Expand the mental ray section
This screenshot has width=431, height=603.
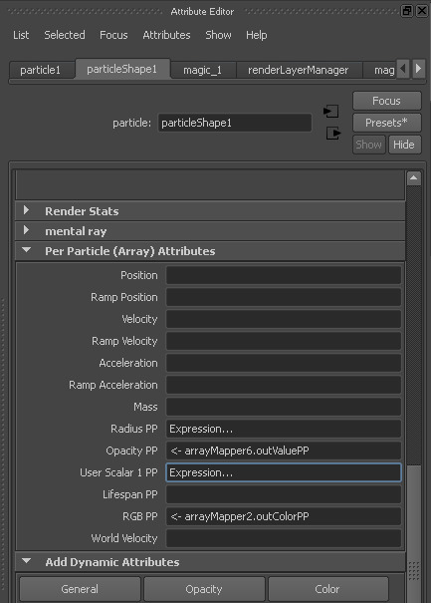(26, 230)
